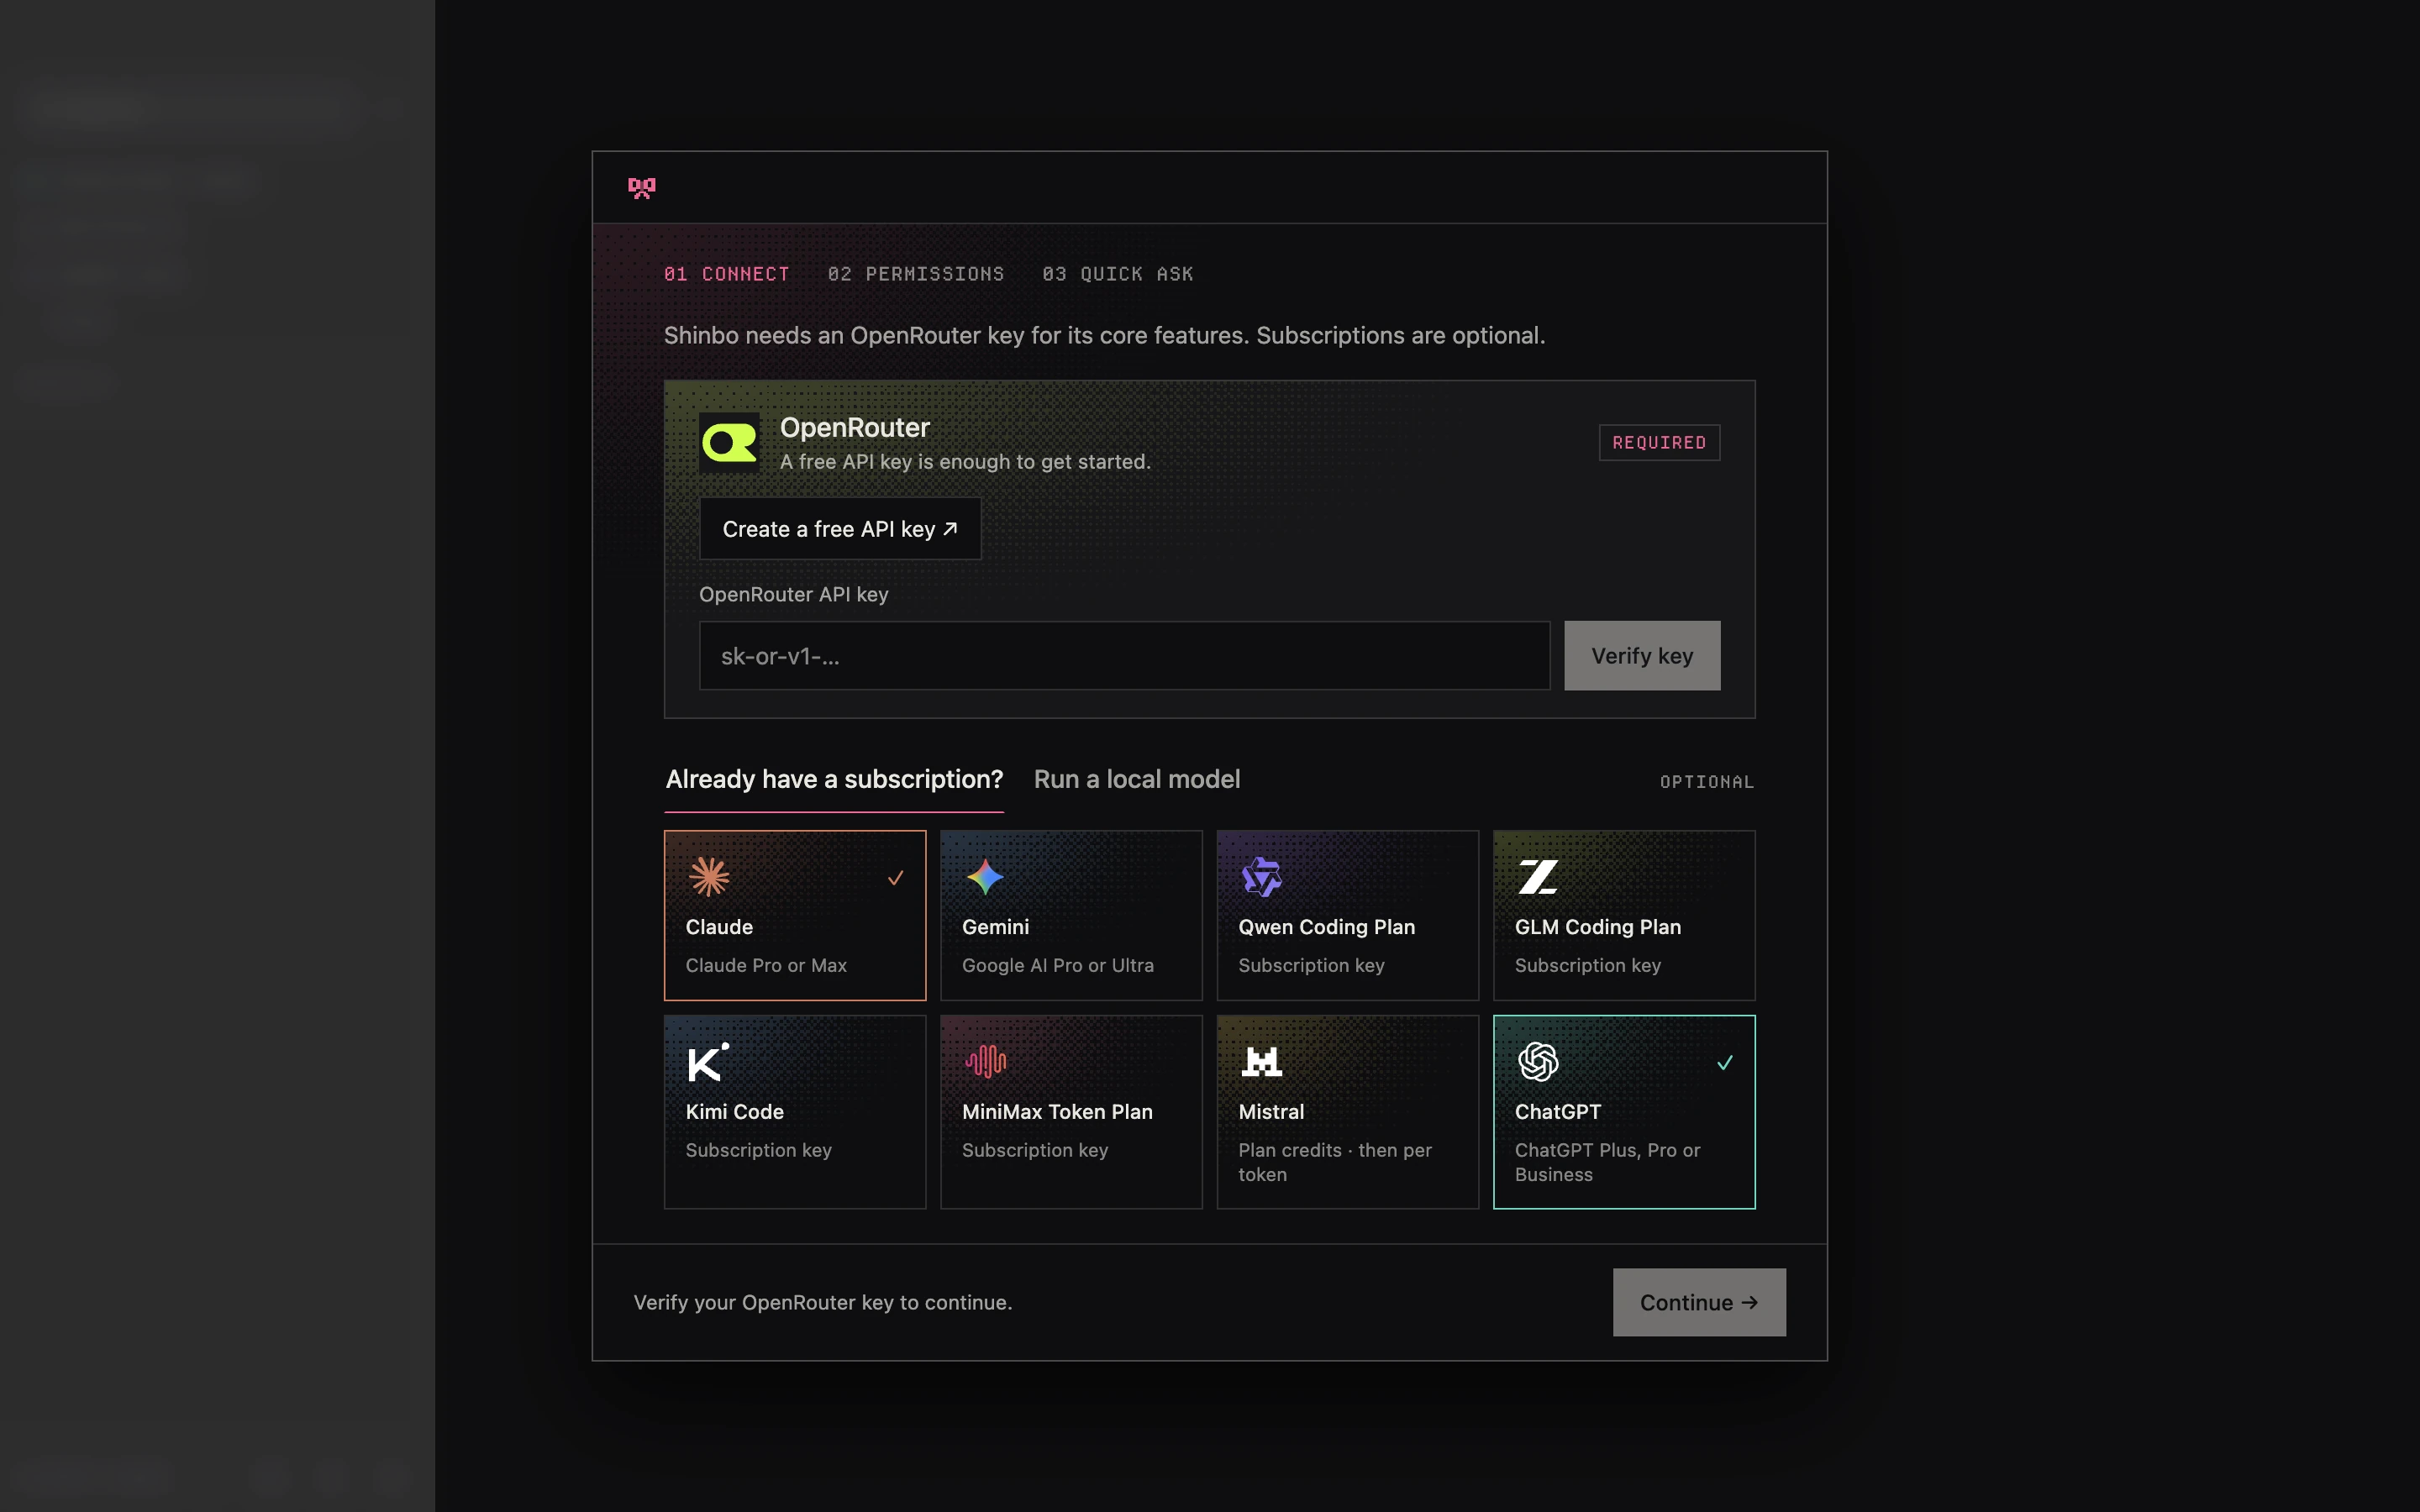This screenshot has width=2420, height=1512.
Task: Click the 'OpenRouter API key' field label
Action: [793, 594]
